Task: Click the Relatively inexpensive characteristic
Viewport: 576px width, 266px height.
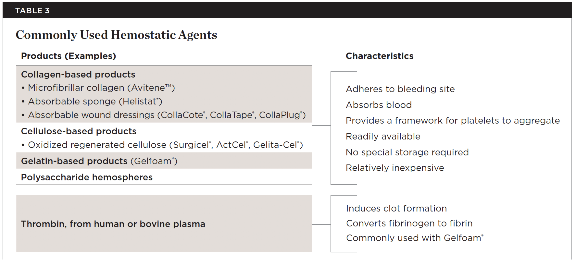Action: coord(395,168)
